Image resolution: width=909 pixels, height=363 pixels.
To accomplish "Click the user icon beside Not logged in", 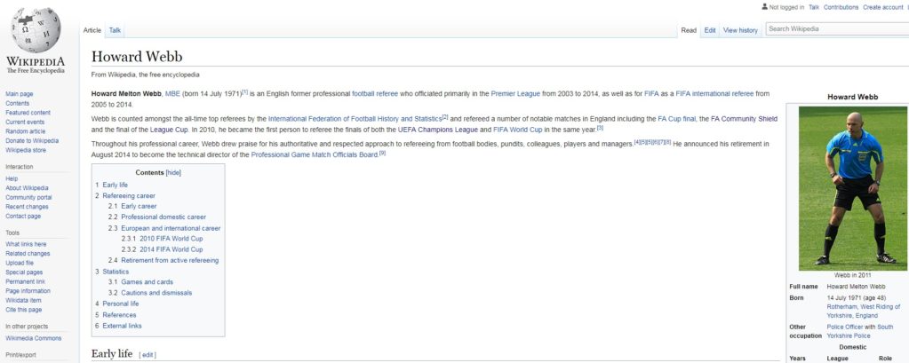I will (x=765, y=7).
